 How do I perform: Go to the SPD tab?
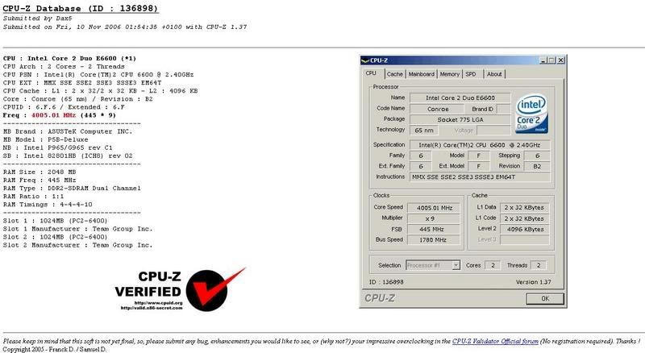pyautogui.click(x=471, y=74)
